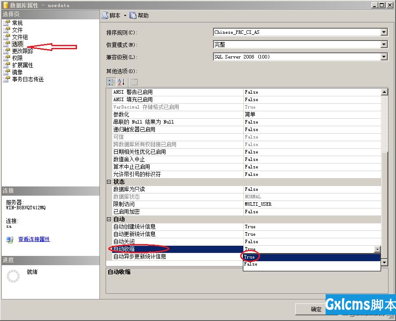Select the 自动异步更新统计信息 row
The width and height of the screenshot is (396, 321).
point(177,257)
